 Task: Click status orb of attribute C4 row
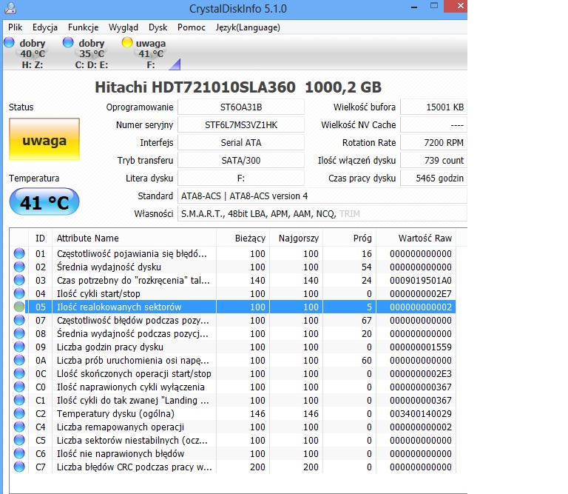pos(19,427)
